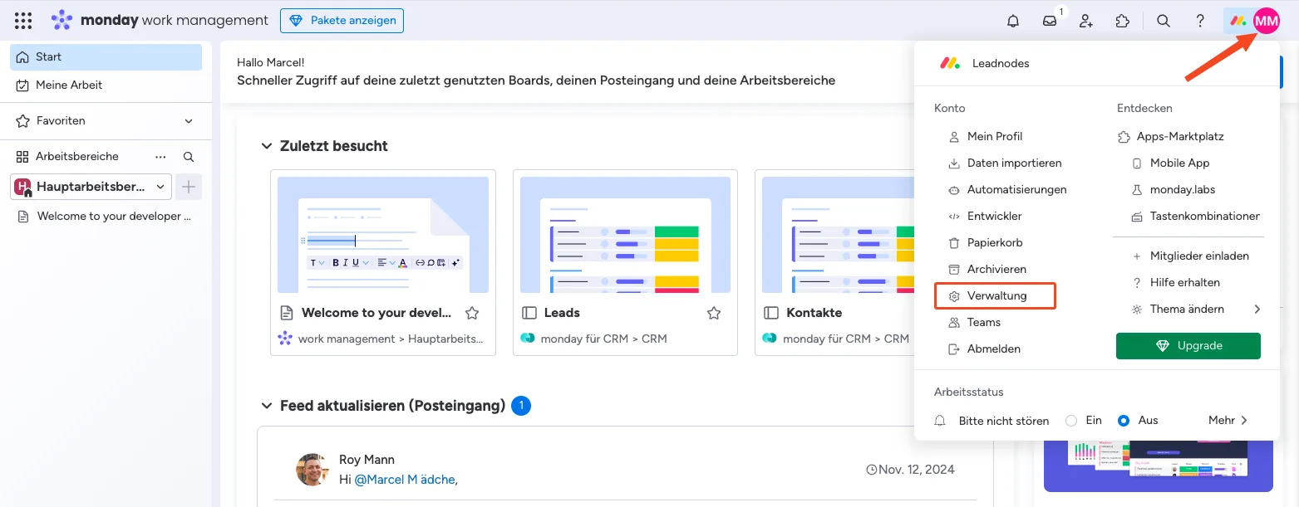
Task: Click the Kontakte card title
Action: point(814,313)
